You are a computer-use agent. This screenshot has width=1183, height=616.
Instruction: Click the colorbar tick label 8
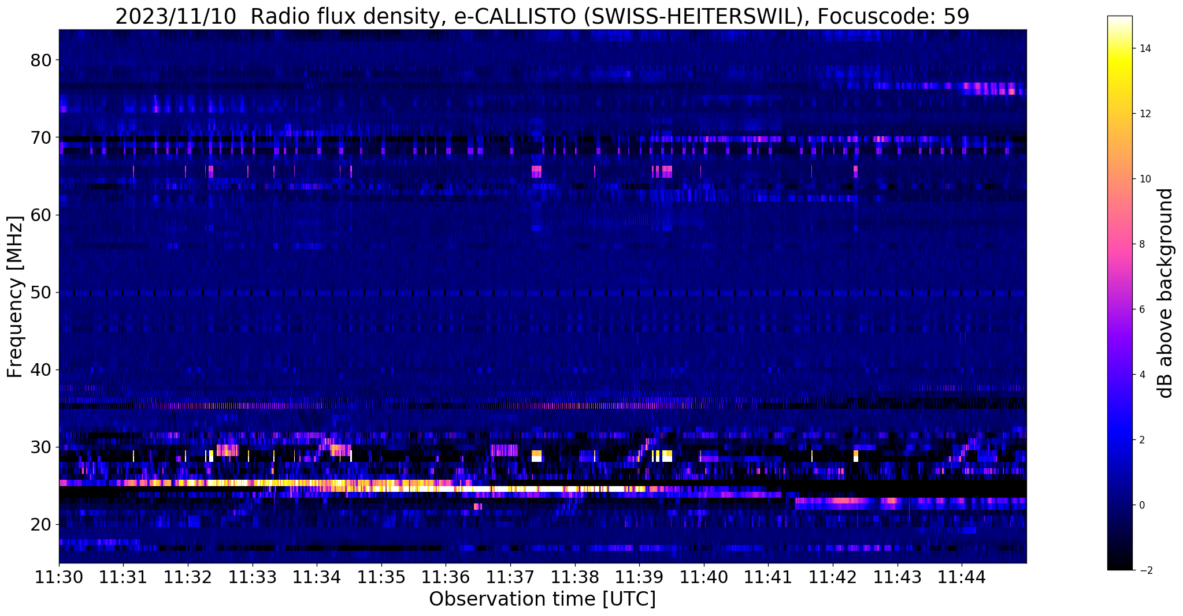click(x=1141, y=244)
